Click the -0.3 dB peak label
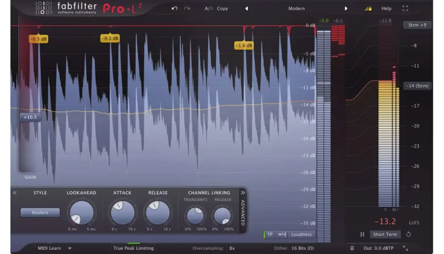Image resolution: width=444 pixels, height=254 pixels. [x=110, y=38]
